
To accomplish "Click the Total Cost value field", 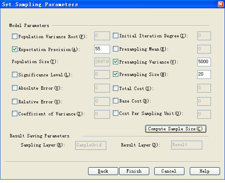I will [204, 88].
